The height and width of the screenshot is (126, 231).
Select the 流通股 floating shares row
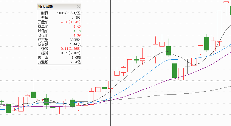click(x=59, y=62)
